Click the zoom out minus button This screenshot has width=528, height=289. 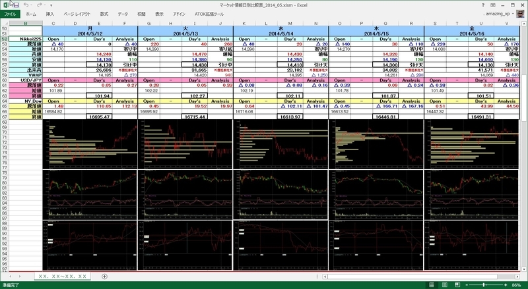[467, 285]
